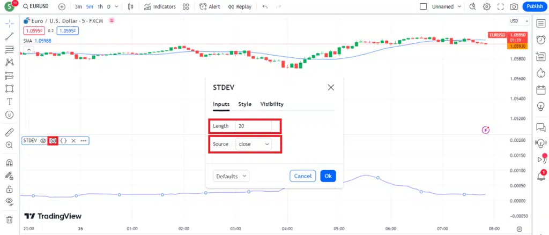
Task: Toggle magnet mode for drawings
Action: (10, 163)
